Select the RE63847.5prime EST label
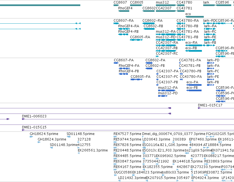Viewport: 234px width, 182px height. [x=127, y=161]
